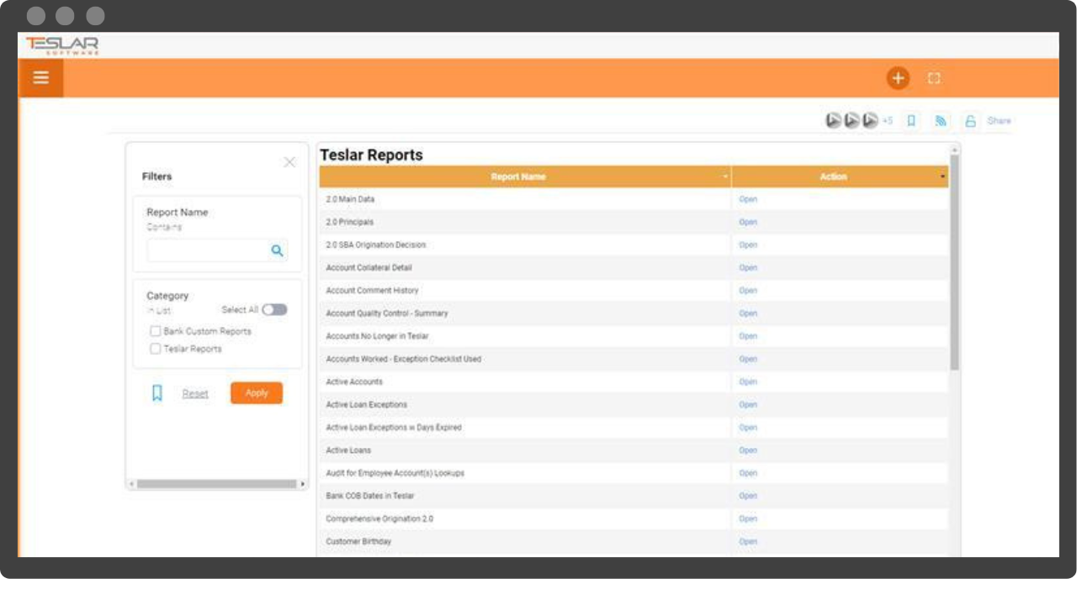This screenshot has height=605, width=1077.
Task: Check the Bank Custom Reports checkbox
Action: [x=156, y=331]
